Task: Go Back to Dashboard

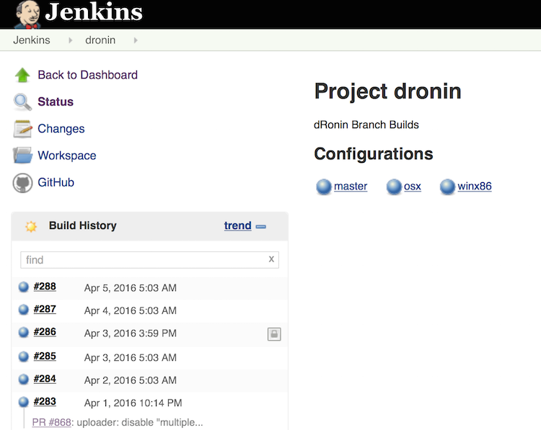Action: point(87,75)
